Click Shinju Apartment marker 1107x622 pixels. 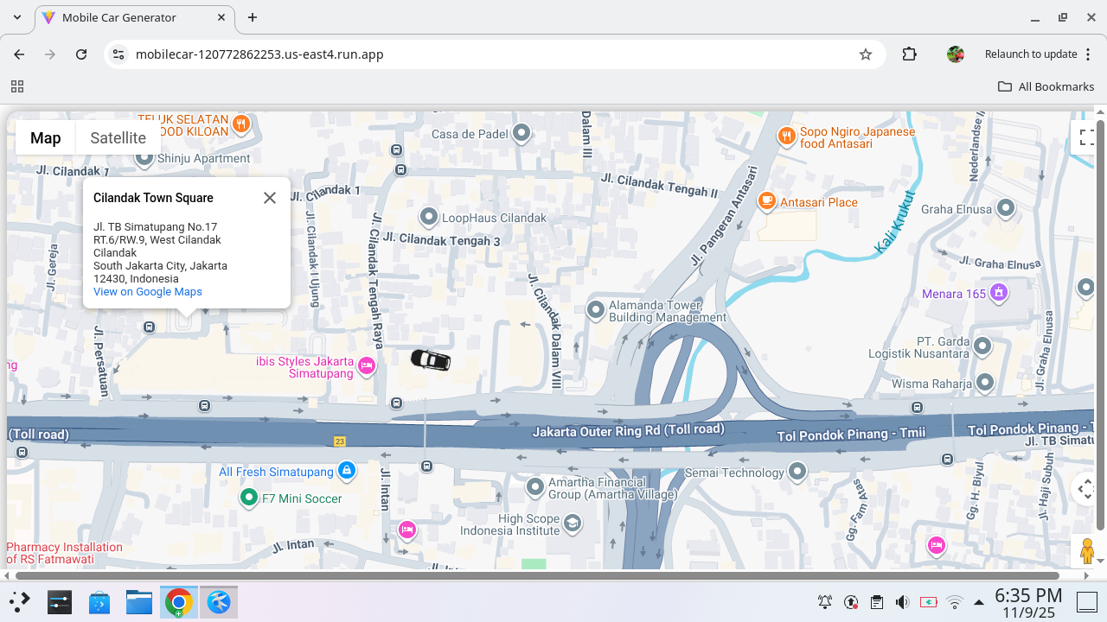(144, 157)
